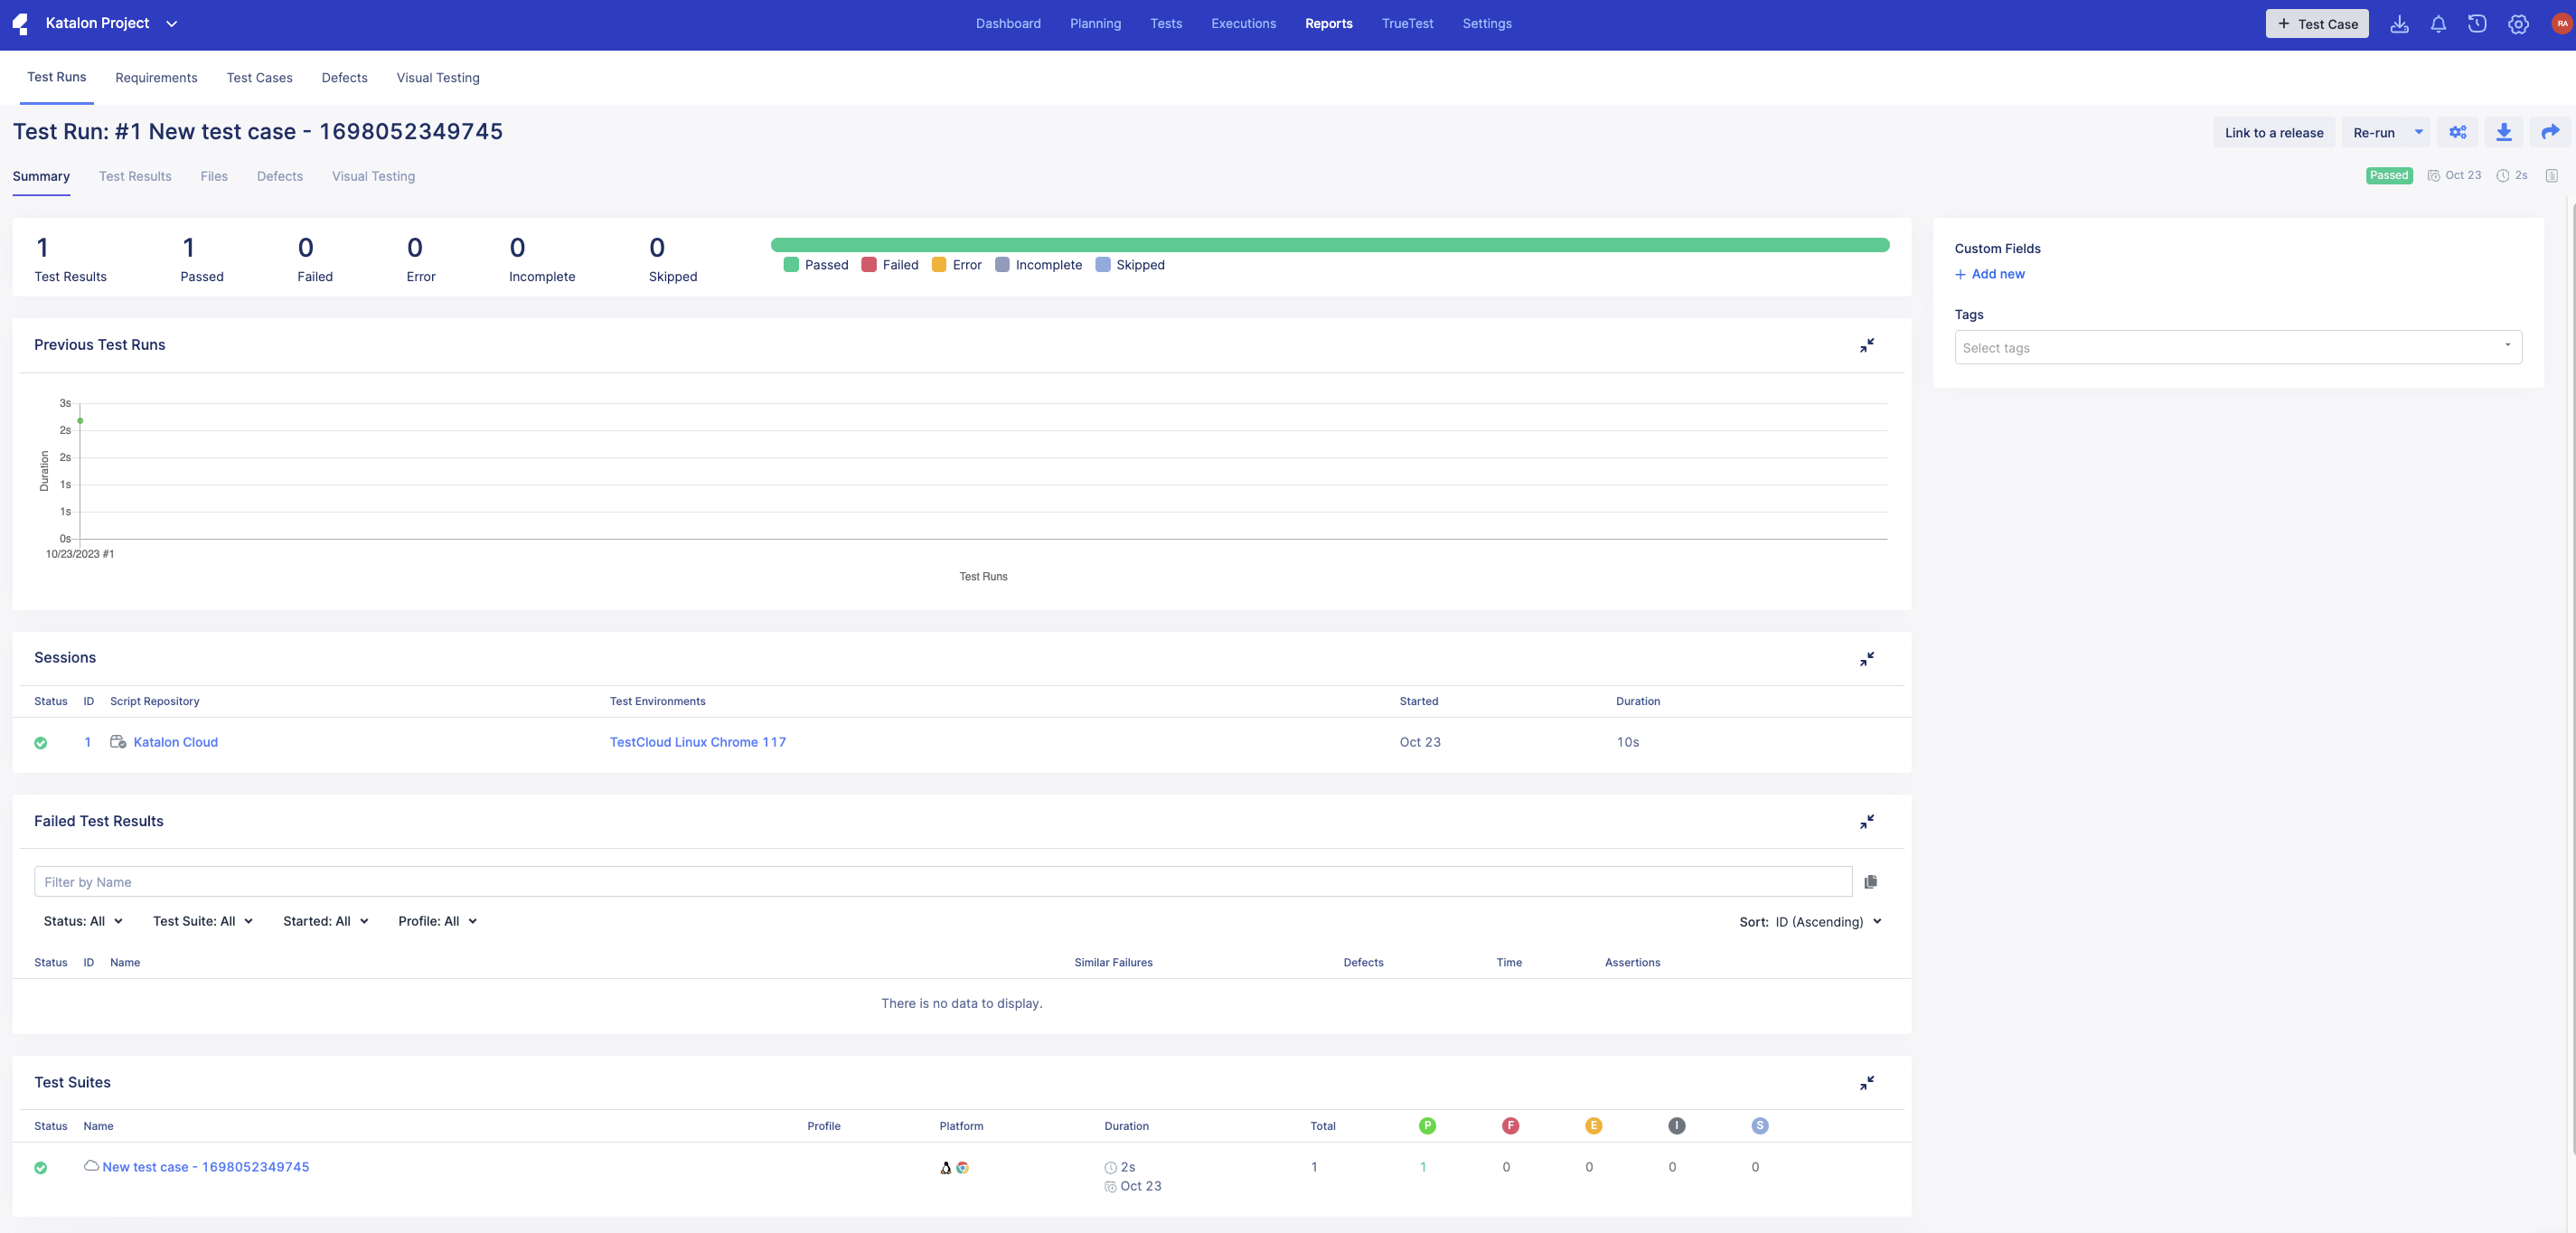
Task: Switch to the Defects tab
Action: pos(279,176)
